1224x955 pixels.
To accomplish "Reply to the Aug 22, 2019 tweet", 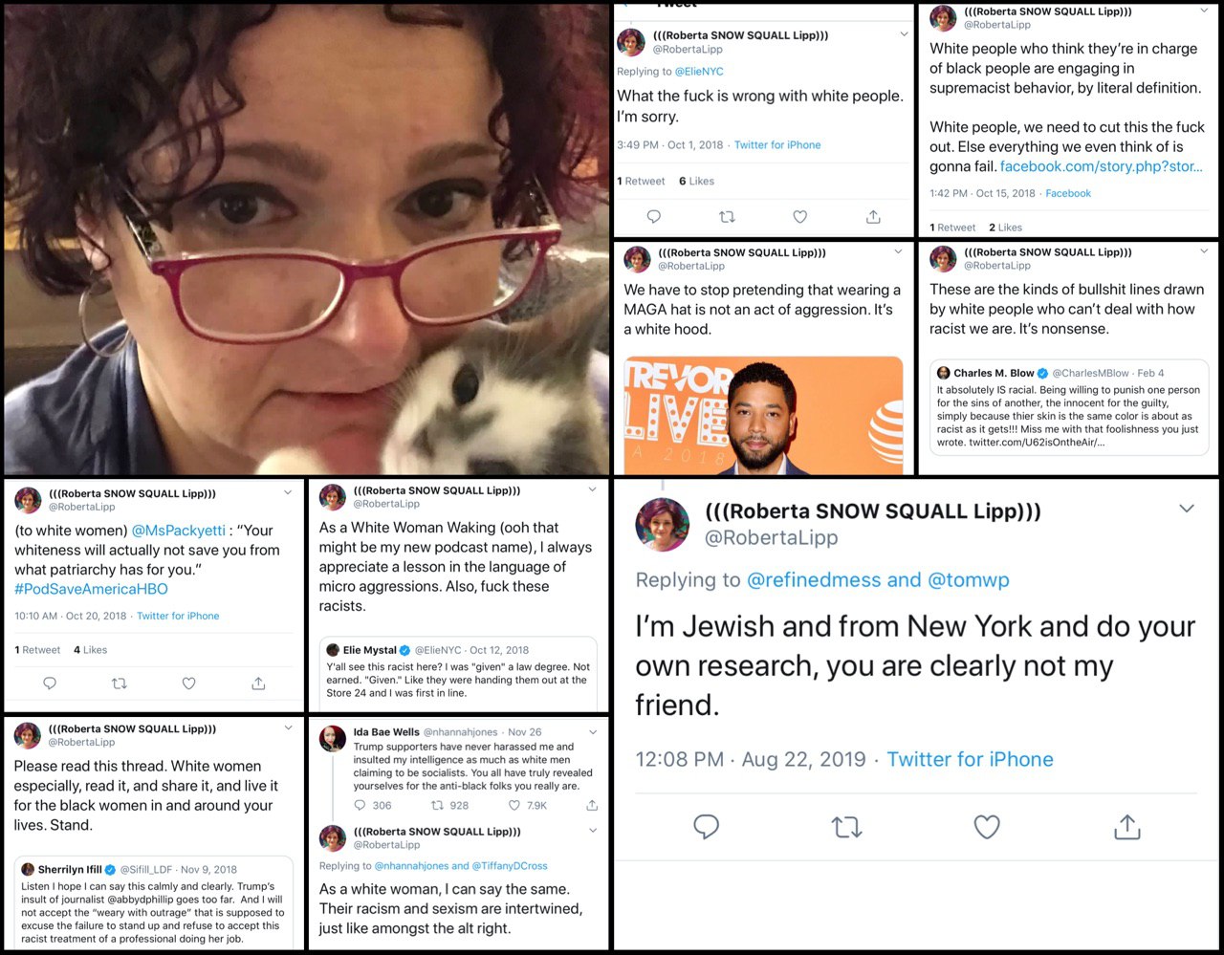I will point(706,827).
